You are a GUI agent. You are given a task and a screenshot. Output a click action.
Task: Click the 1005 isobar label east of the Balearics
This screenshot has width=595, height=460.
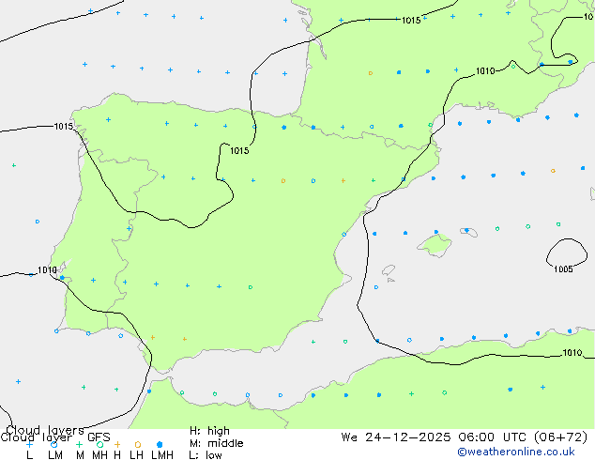coord(563,269)
